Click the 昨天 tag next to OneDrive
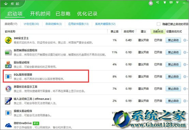 36,123
